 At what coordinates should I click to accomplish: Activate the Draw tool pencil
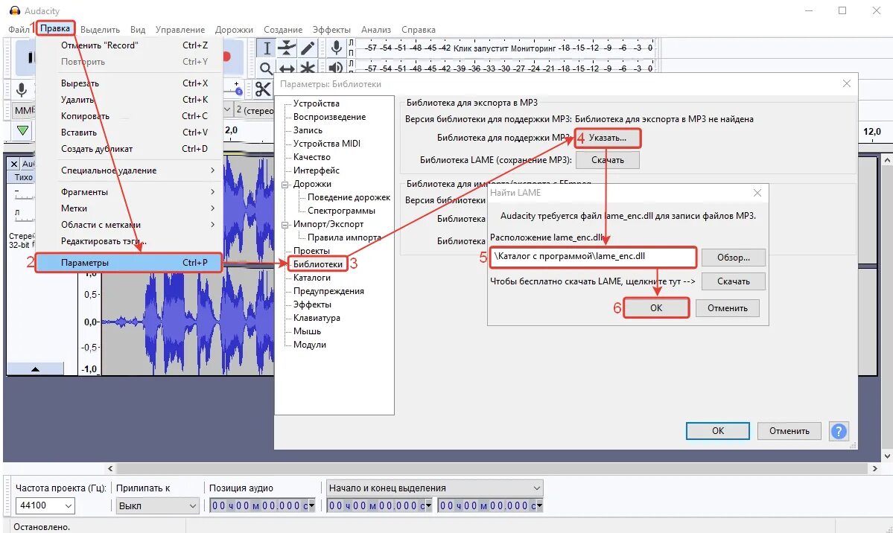click(x=305, y=46)
